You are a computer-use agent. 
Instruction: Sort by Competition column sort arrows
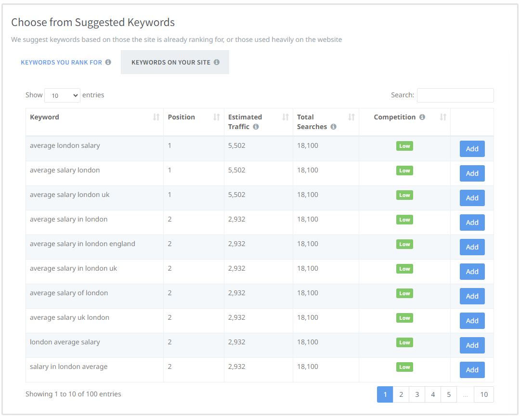point(443,117)
